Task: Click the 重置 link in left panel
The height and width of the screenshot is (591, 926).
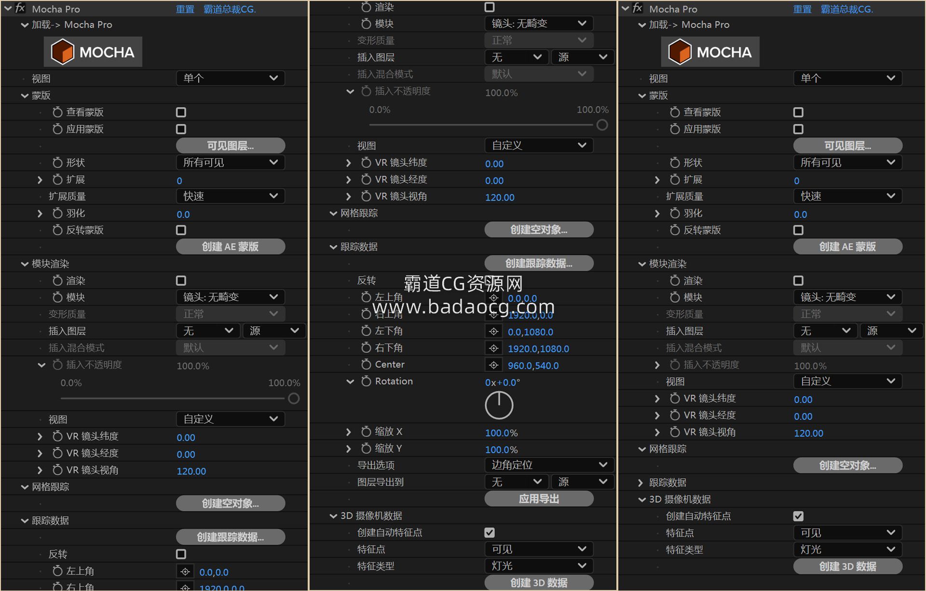Action: (185, 9)
